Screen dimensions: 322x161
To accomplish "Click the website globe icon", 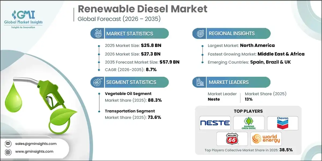I will tap(8, 151).
